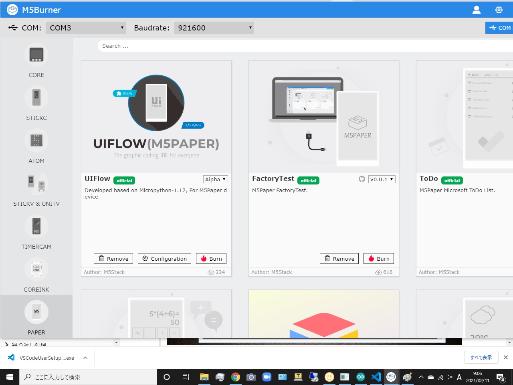The width and height of the screenshot is (513, 385).
Task: Open Arduino IDE from the taskbar
Action: [x=361, y=377]
